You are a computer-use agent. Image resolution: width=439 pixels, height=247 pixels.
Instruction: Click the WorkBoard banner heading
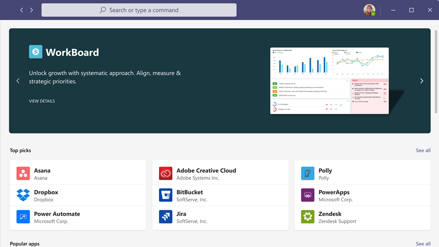coord(72,52)
